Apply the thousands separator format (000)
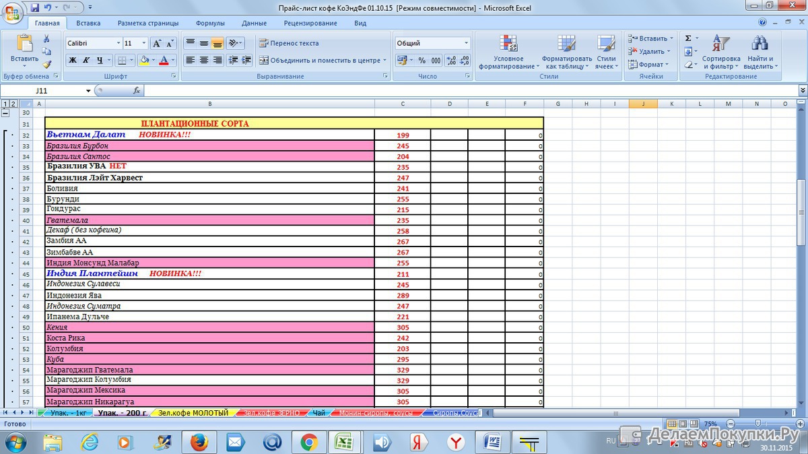This screenshot has height=454, width=808. [x=436, y=60]
